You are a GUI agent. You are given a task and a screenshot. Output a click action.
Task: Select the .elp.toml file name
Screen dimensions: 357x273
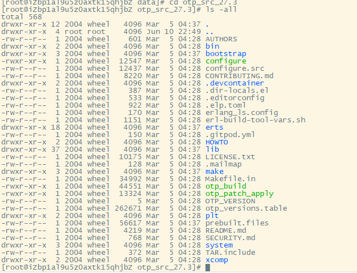point(226,105)
